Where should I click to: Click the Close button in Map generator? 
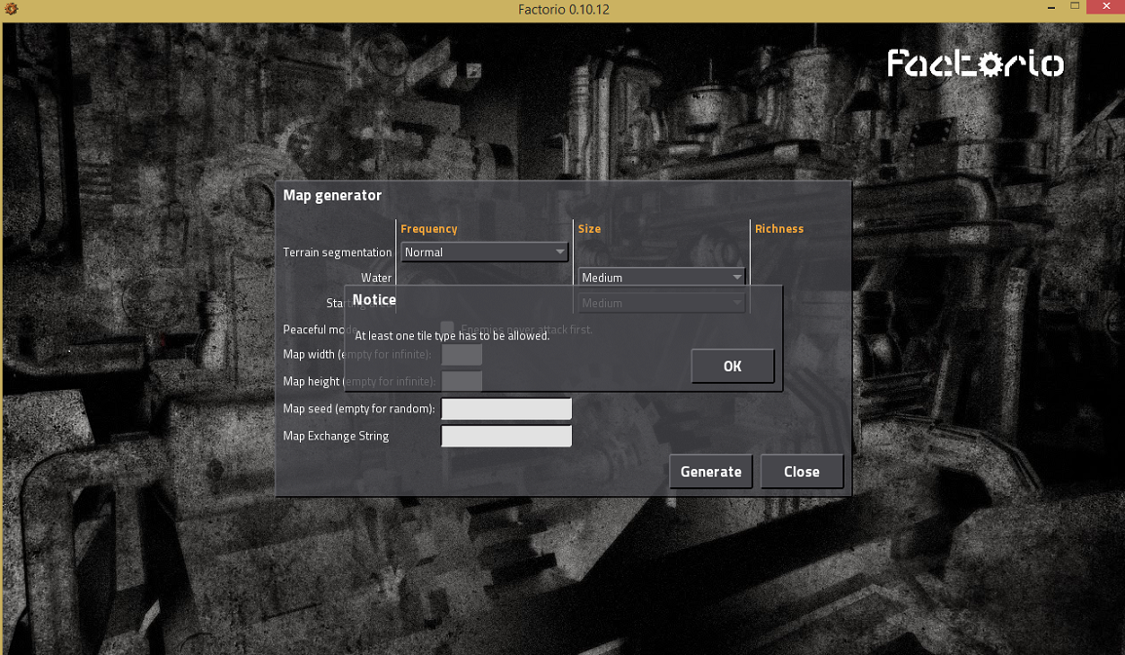click(x=802, y=472)
